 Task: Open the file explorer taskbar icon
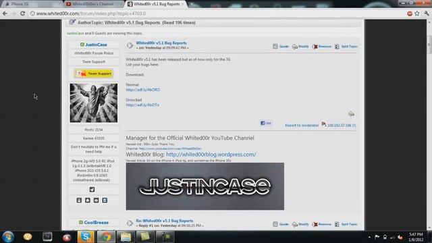[126, 237]
